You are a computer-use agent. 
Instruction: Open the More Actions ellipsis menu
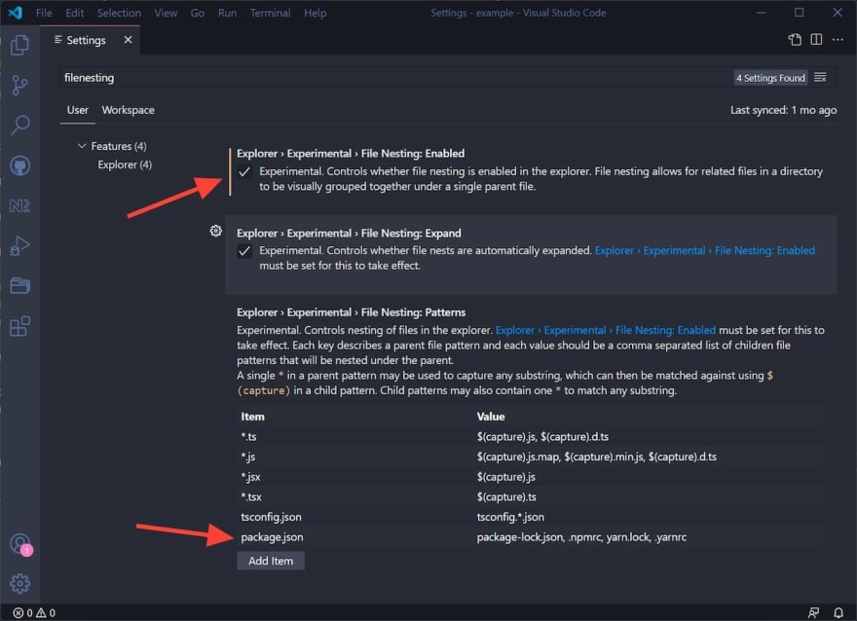point(838,39)
